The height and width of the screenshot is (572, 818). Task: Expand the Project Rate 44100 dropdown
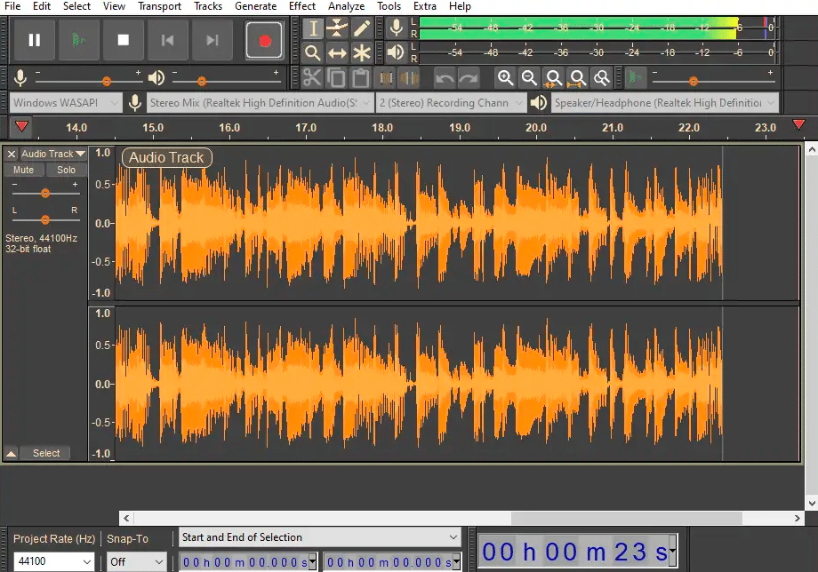click(x=53, y=561)
